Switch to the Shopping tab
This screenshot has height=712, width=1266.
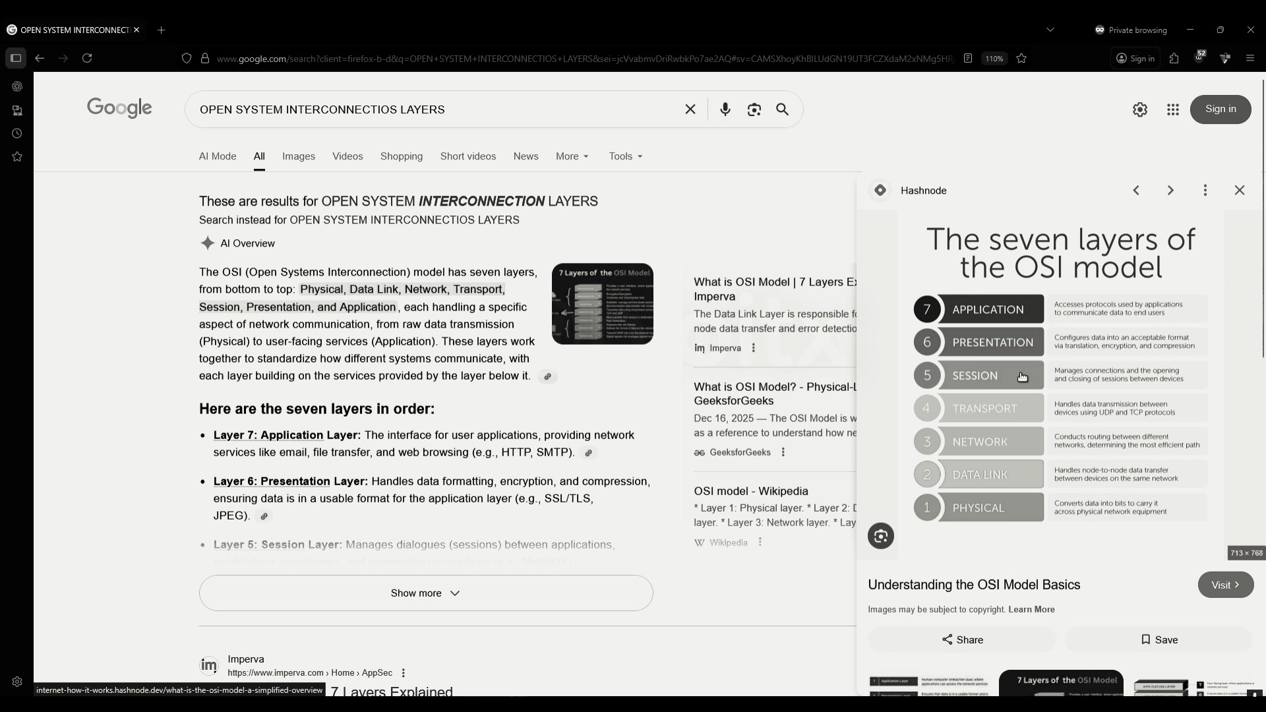pos(402,156)
